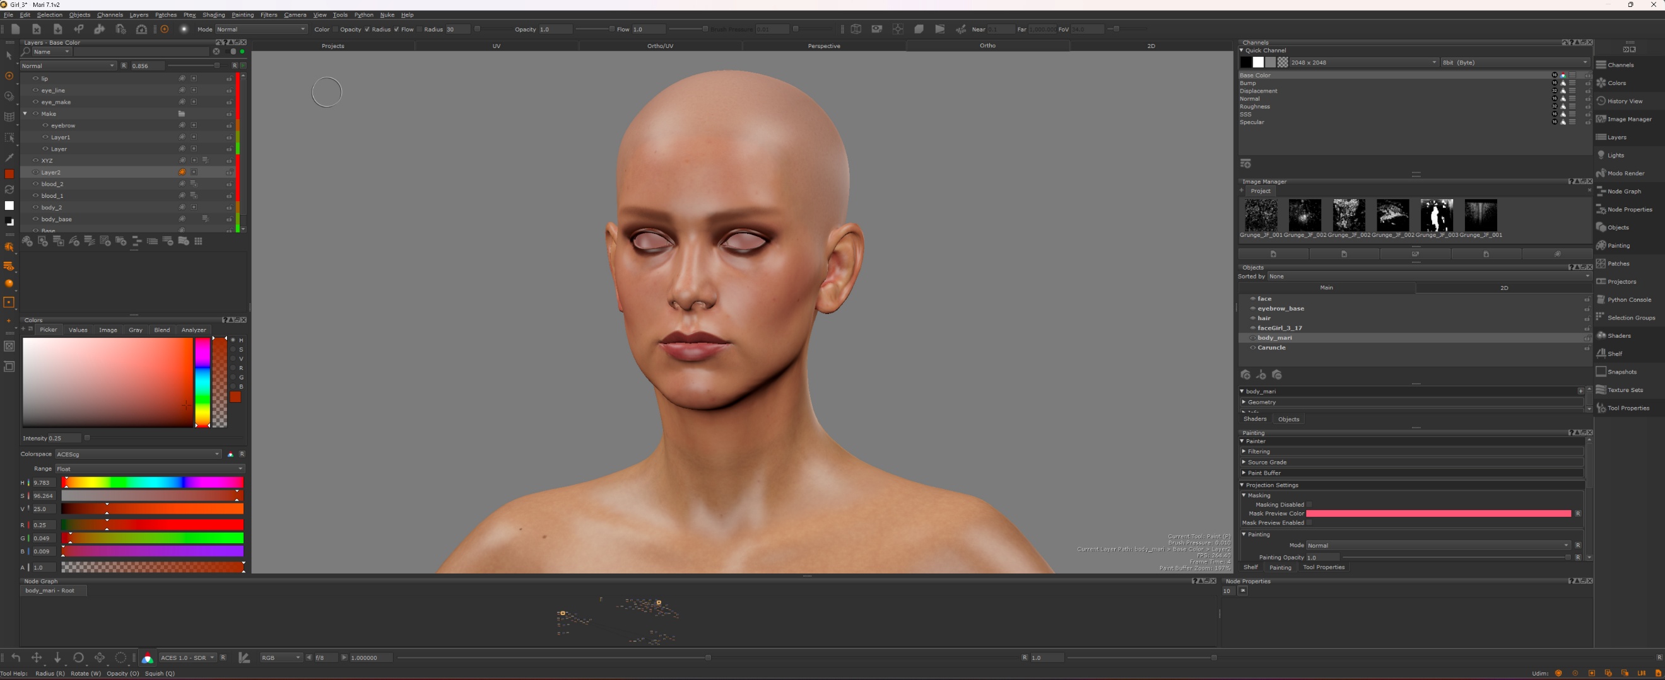Open the Shading menu
Viewport: 1665px width, 680px height.
[213, 15]
